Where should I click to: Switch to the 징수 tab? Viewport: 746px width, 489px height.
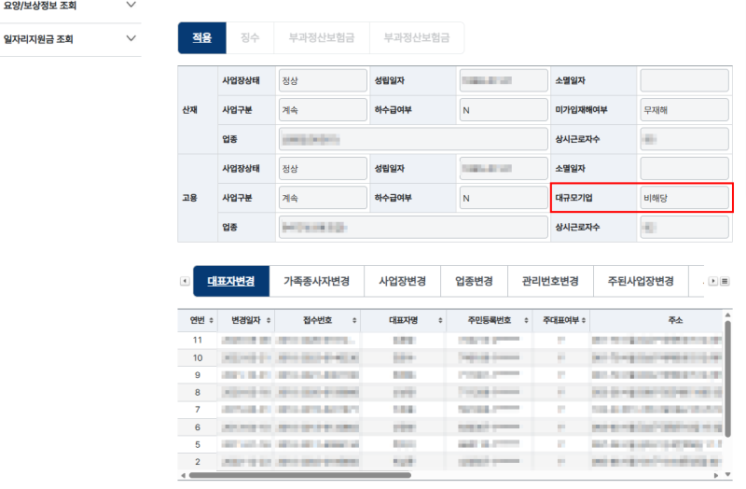250,37
